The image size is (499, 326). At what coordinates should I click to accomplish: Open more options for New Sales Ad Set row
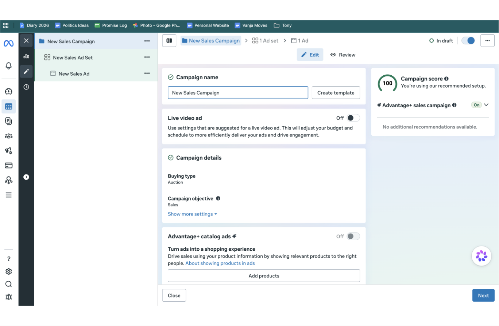pos(147,57)
